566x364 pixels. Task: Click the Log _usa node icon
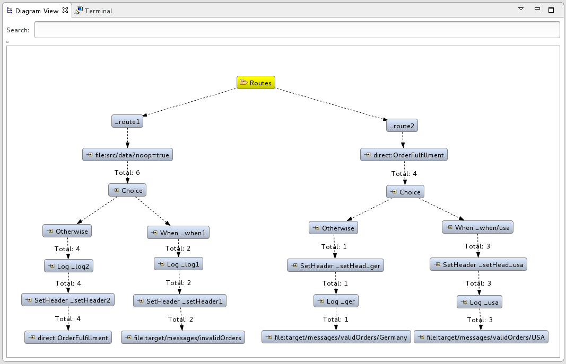[464, 302]
